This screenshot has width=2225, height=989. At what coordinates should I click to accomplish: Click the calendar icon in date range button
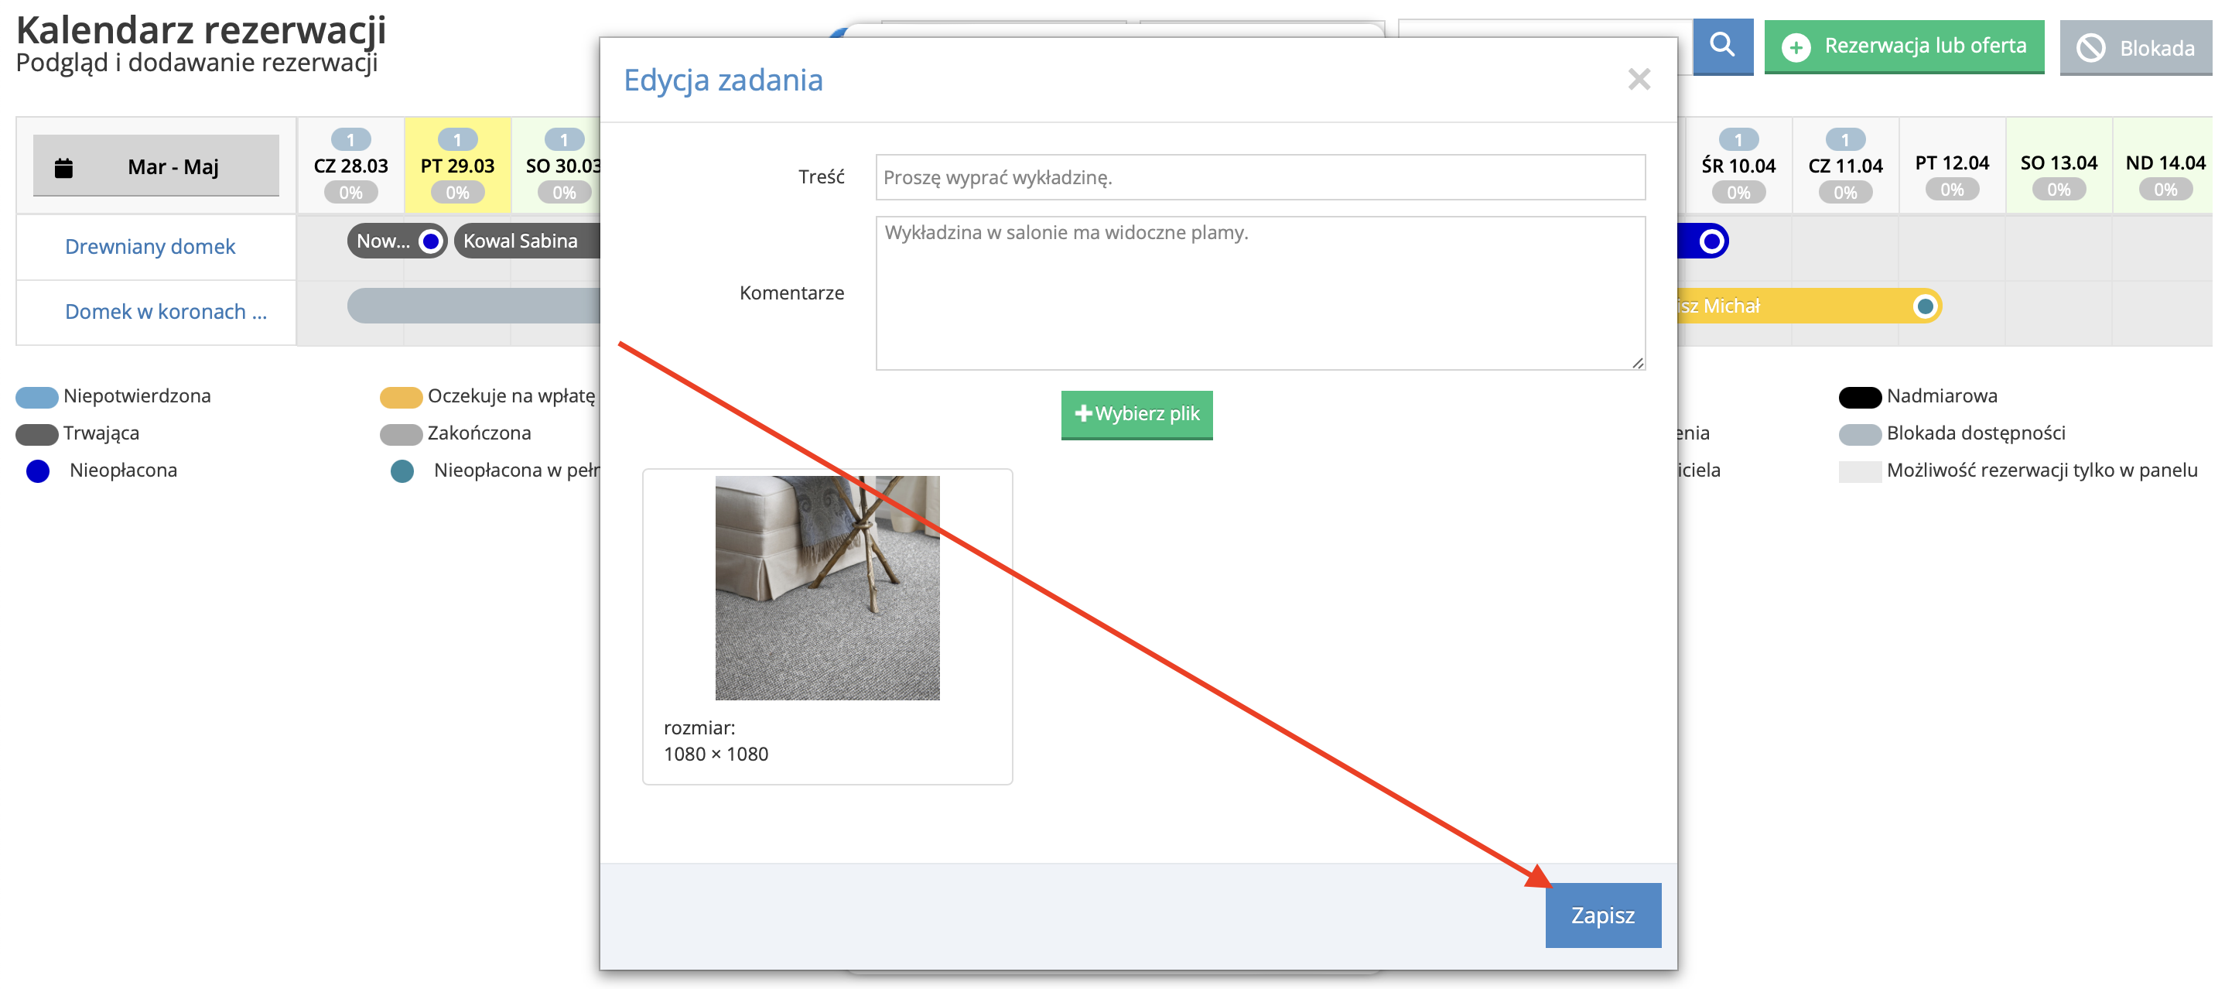[x=63, y=168]
